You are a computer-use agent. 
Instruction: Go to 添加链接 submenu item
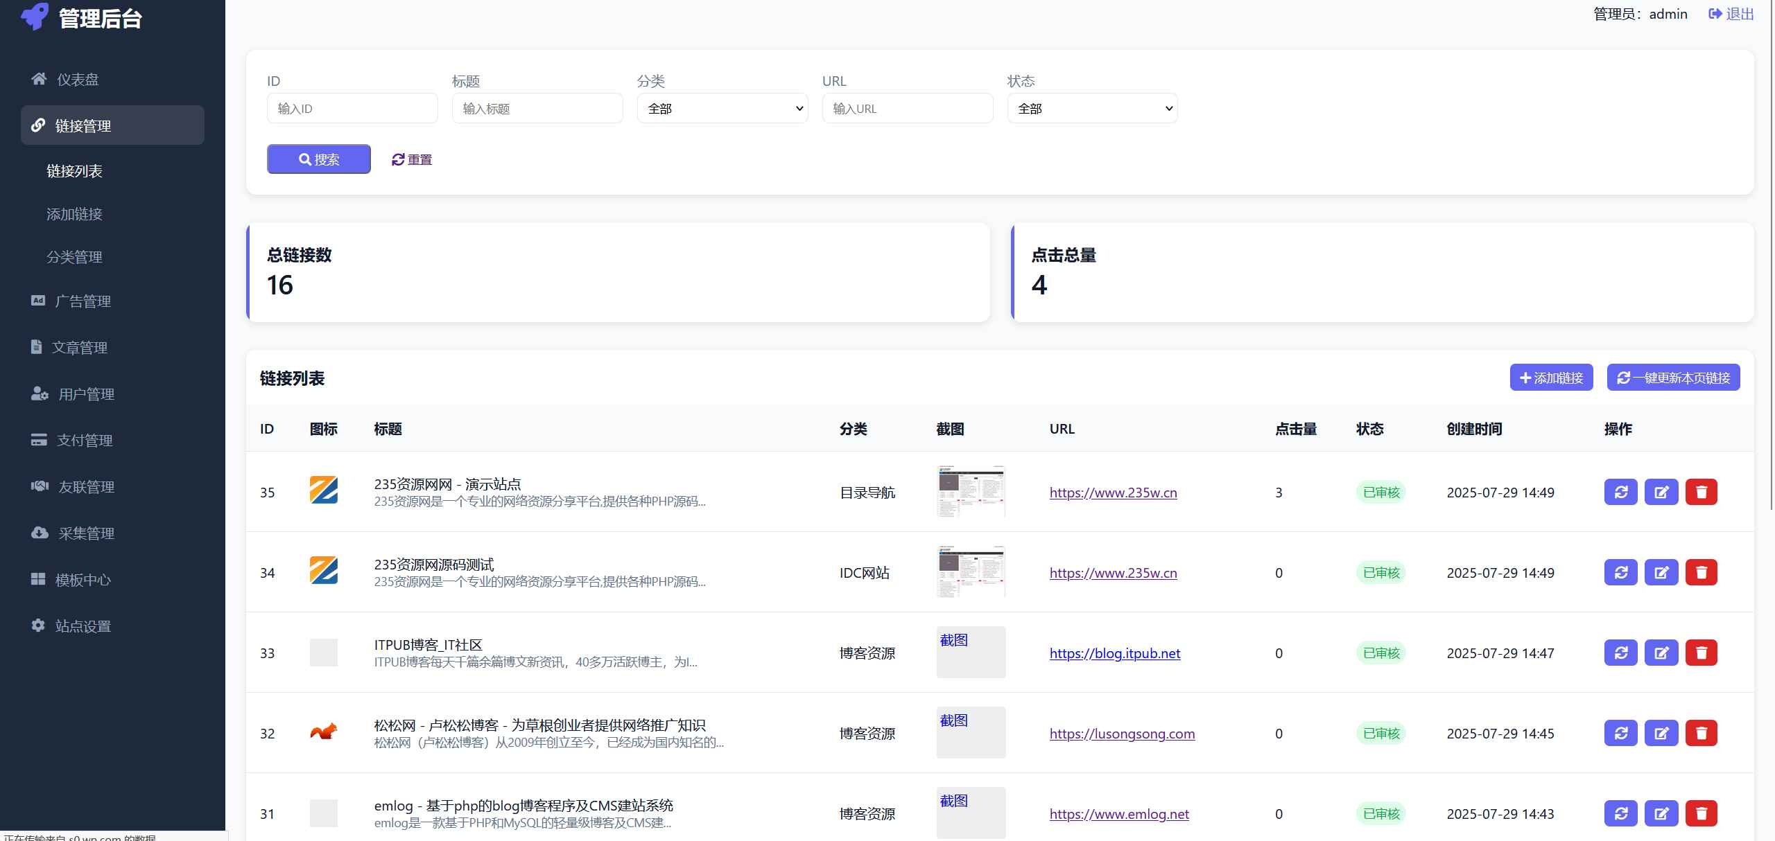point(74,214)
